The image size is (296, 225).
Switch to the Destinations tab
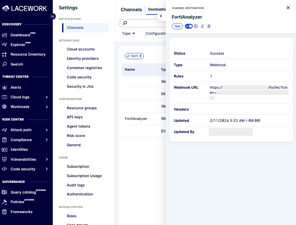pyautogui.click(x=157, y=9)
